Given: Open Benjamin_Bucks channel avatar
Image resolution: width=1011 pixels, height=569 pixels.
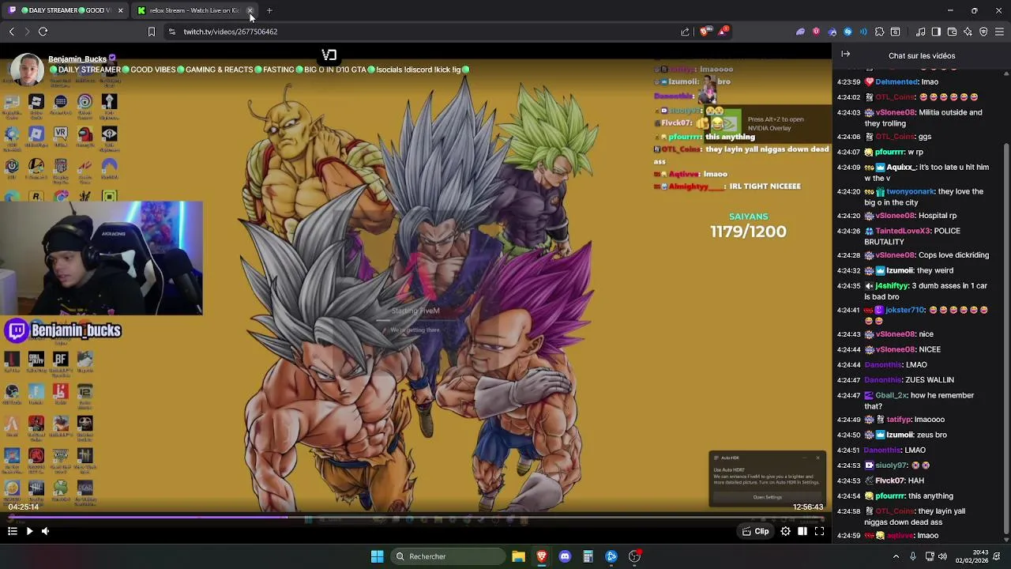Looking at the screenshot, I should coord(27,70).
